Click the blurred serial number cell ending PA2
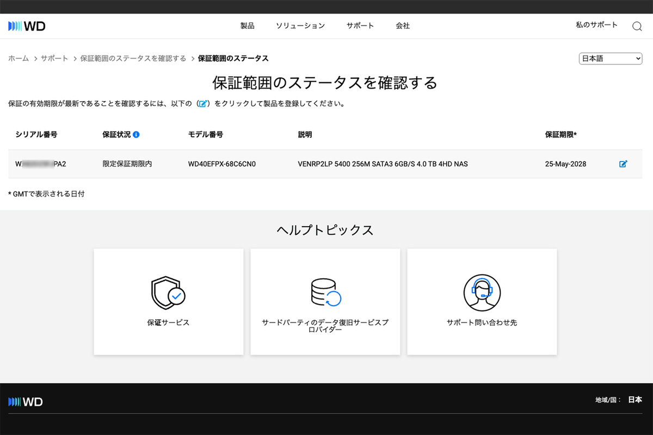 41,164
